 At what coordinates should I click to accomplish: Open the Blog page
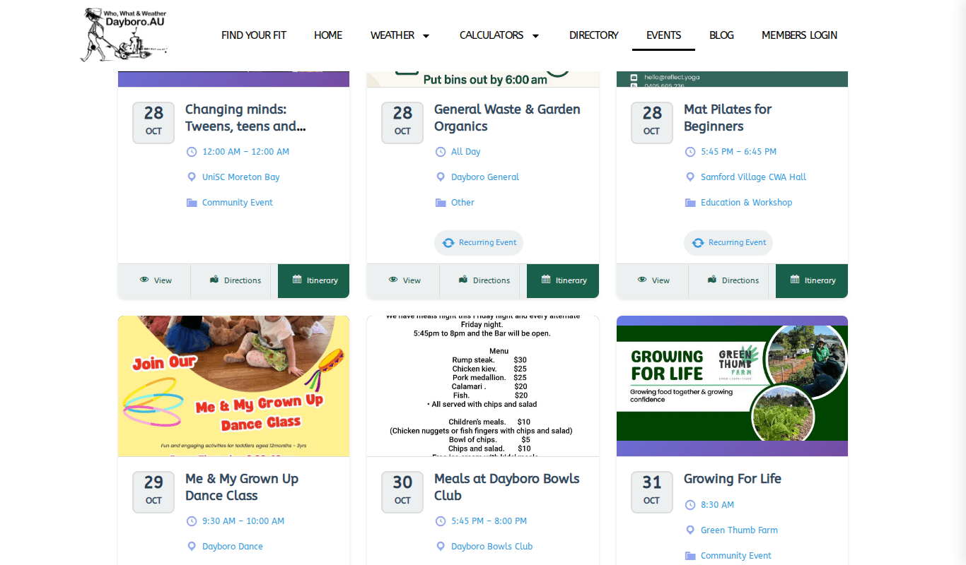[x=721, y=35]
